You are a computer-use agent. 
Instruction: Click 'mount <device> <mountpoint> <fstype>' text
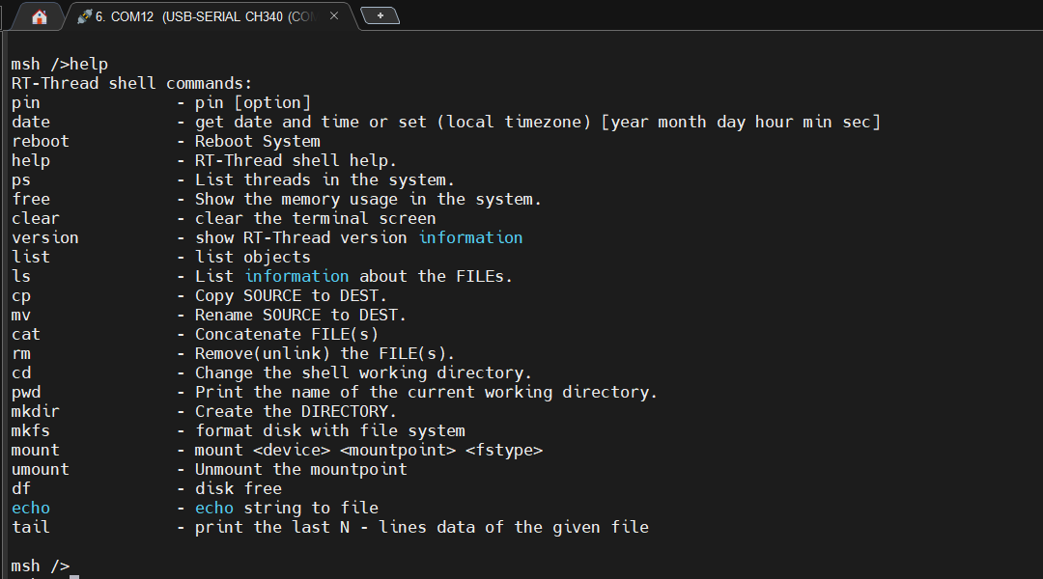[x=369, y=450]
